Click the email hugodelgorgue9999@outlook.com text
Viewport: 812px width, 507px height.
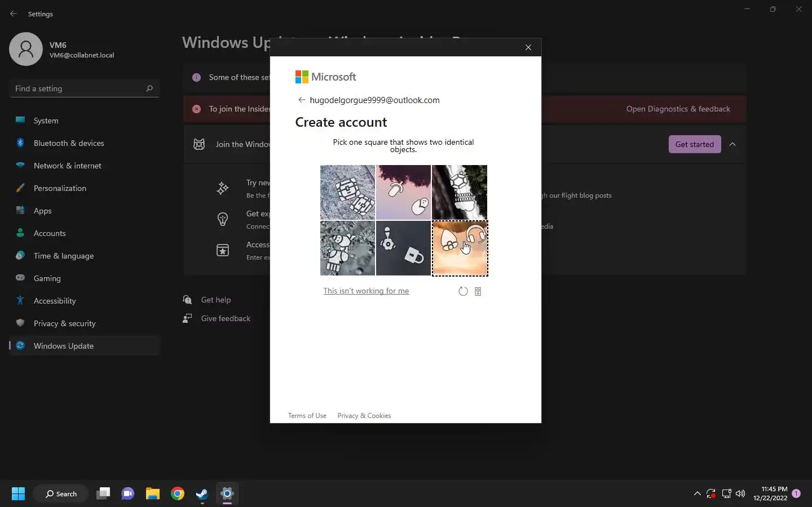(x=374, y=100)
